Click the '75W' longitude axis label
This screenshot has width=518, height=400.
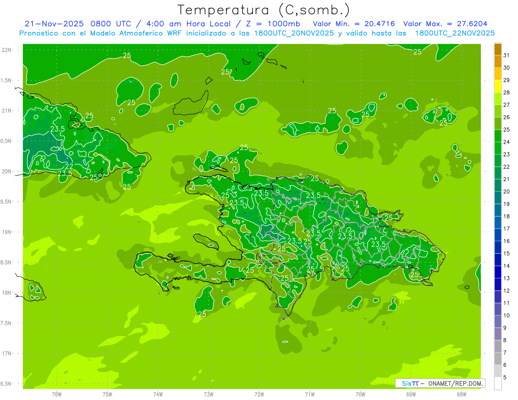(x=107, y=394)
